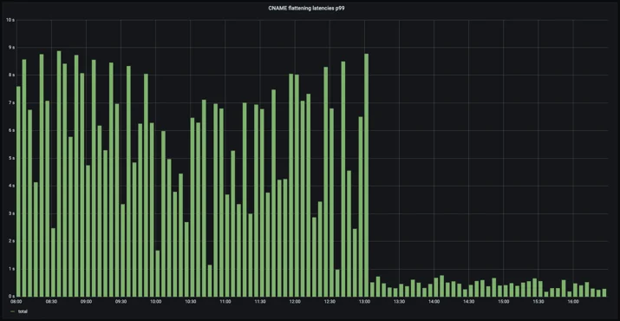Toggle the 'total' series in the legend
Screen dimensions: 620x321
(23, 311)
